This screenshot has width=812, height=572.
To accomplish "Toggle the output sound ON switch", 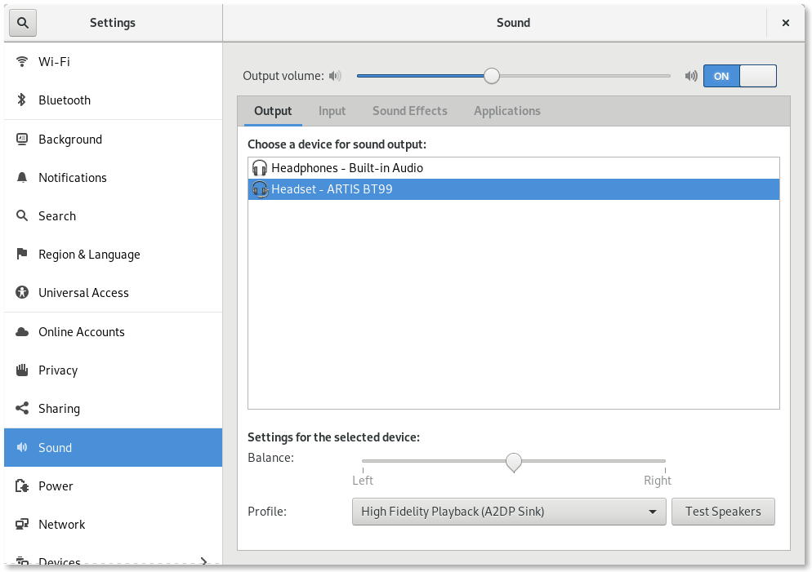I will tap(739, 76).
